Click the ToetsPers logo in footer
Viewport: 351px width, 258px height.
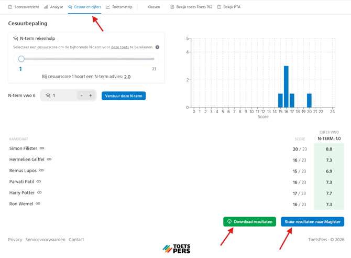176,249
